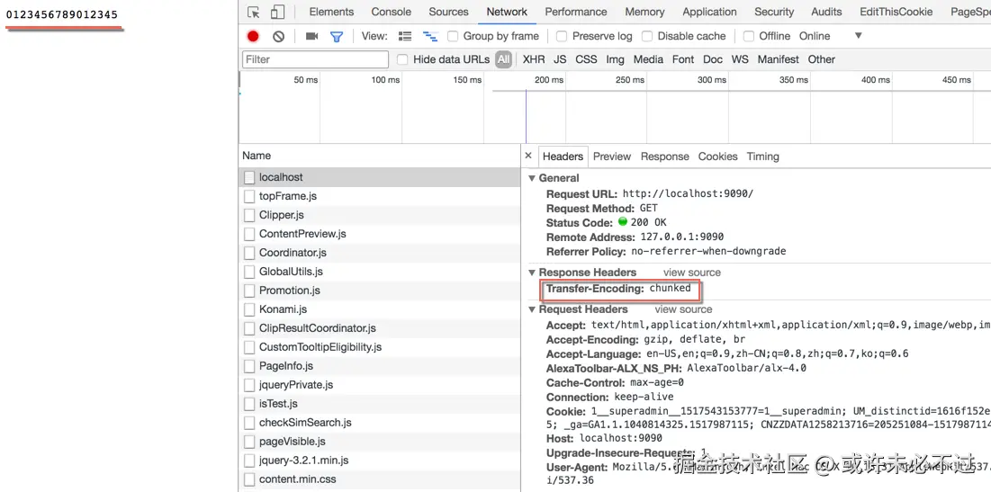Click the localhost file icon
The width and height of the screenshot is (991, 492).
tap(249, 177)
